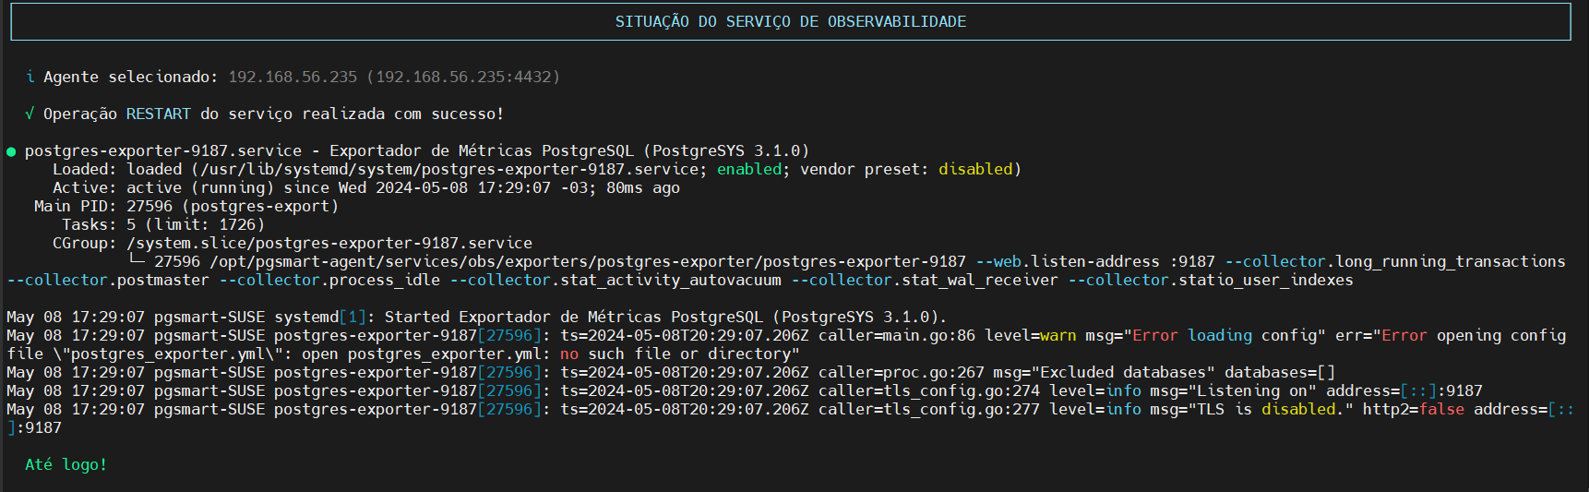Click 'systemd[1]' in the Started log line

(x=320, y=317)
